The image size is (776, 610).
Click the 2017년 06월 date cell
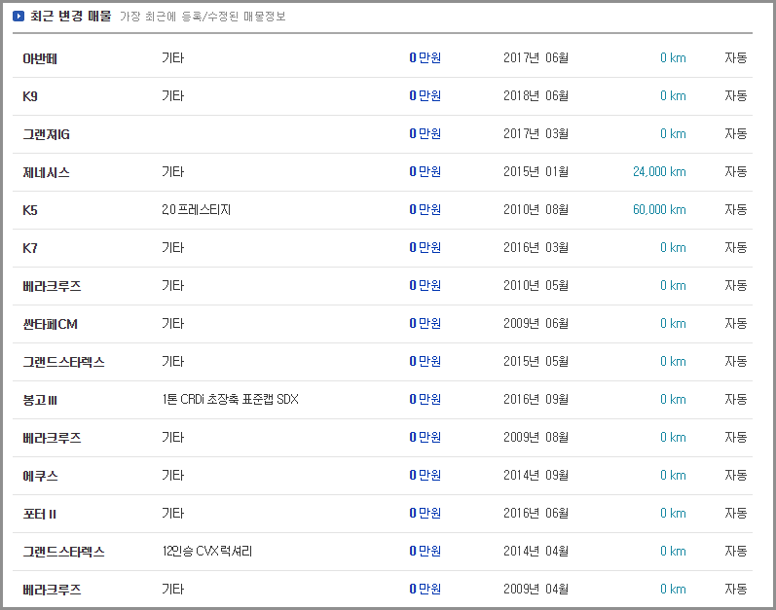pyautogui.click(x=536, y=58)
